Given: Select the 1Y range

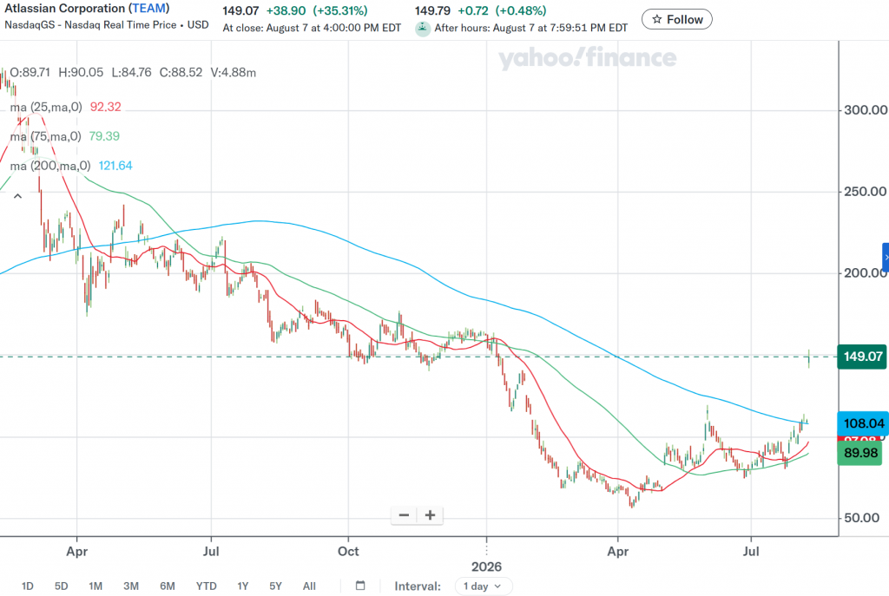Looking at the screenshot, I should coord(243,586).
